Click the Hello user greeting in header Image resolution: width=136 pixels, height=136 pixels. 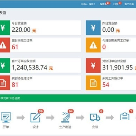88,4
